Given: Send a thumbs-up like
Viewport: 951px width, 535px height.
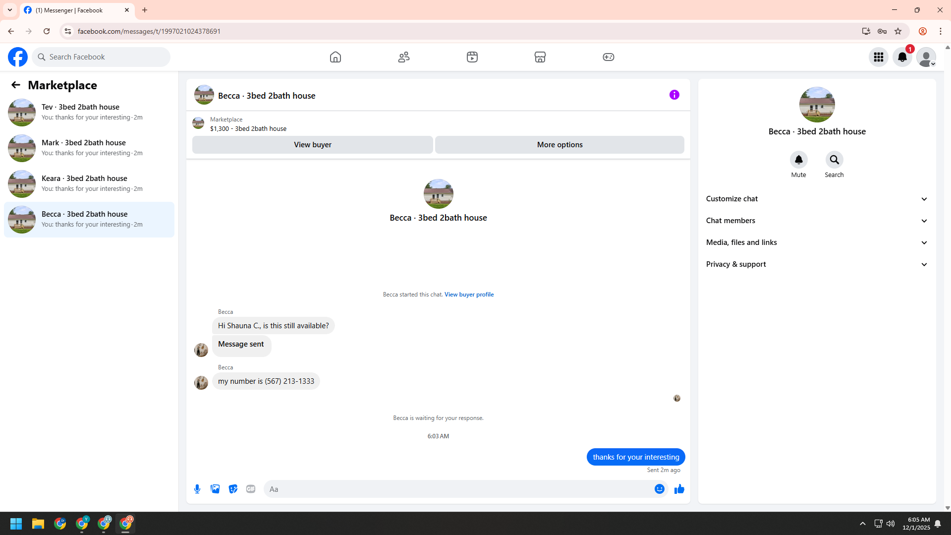Looking at the screenshot, I should [679, 489].
